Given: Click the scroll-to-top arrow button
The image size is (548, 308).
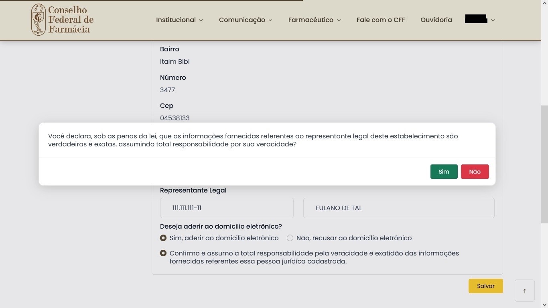Looking at the screenshot, I should click(x=524, y=291).
